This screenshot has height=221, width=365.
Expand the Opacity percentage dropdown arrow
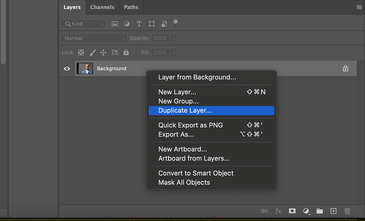coord(174,38)
